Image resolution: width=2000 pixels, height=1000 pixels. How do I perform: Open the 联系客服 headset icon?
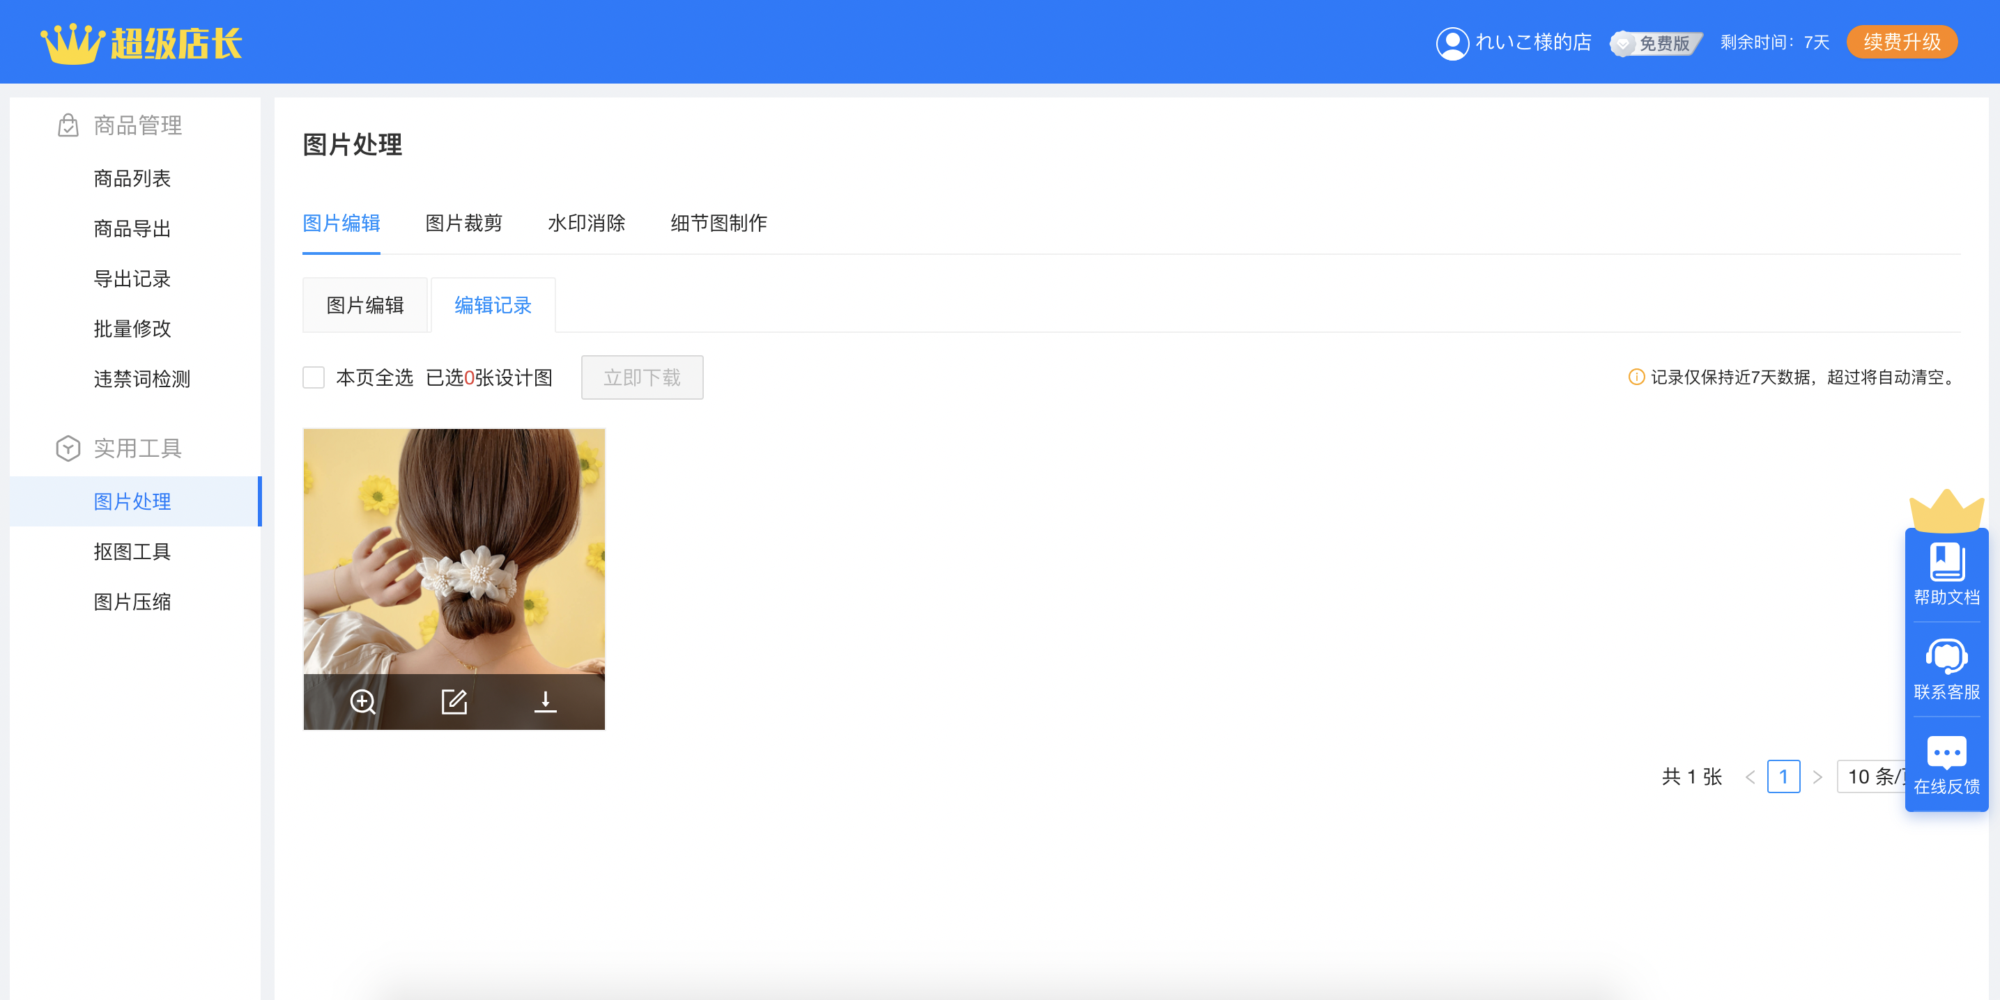pos(1946,657)
